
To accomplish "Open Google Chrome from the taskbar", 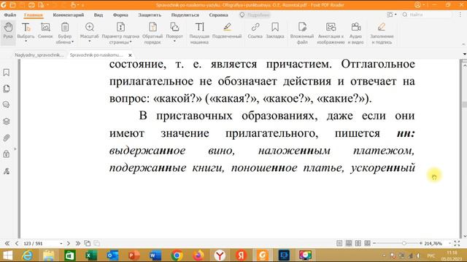I will pos(177,255).
